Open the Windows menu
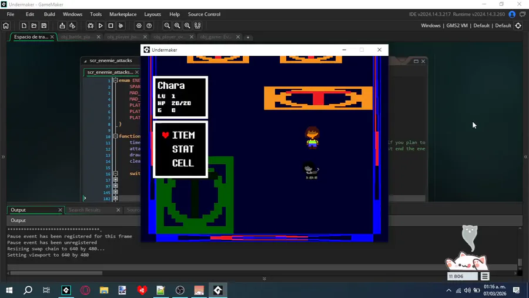 [72, 14]
